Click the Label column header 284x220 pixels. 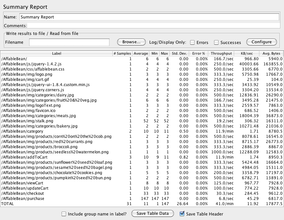(x=57, y=53)
